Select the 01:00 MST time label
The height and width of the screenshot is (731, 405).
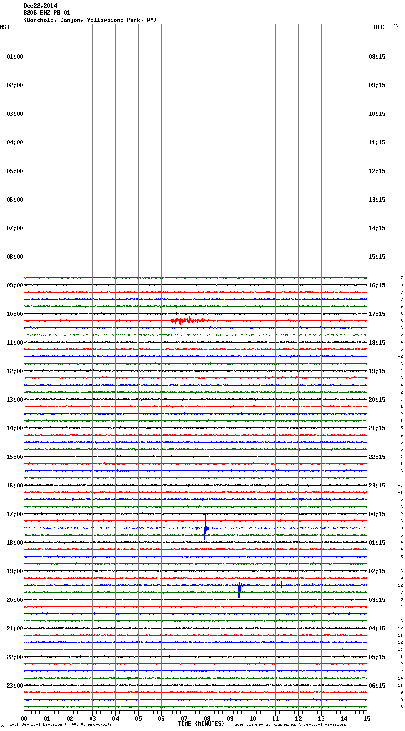coord(15,57)
